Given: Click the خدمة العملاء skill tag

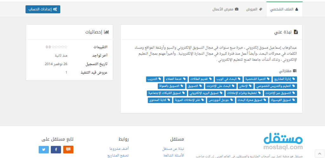Looking at the screenshot, I should point(176,79).
